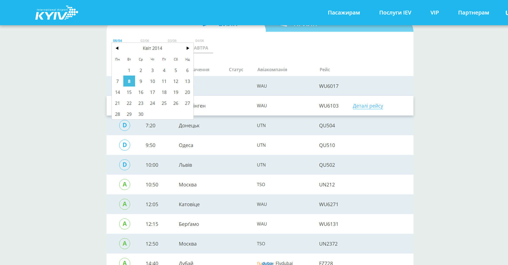Select the highlighted day 8 in the calendar
The height and width of the screenshot is (265, 508).
point(129,81)
